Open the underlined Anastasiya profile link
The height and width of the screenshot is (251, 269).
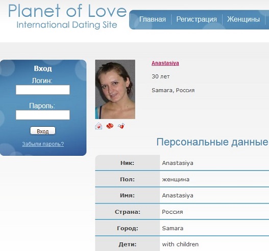point(165,63)
